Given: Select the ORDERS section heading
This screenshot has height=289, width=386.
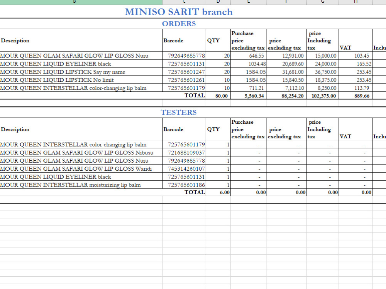Looking at the screenshot, I should coord(179,24).
